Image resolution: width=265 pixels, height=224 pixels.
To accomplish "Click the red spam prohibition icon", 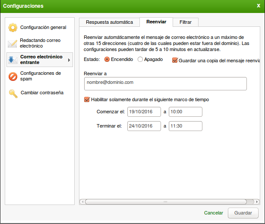I will 13,77.
